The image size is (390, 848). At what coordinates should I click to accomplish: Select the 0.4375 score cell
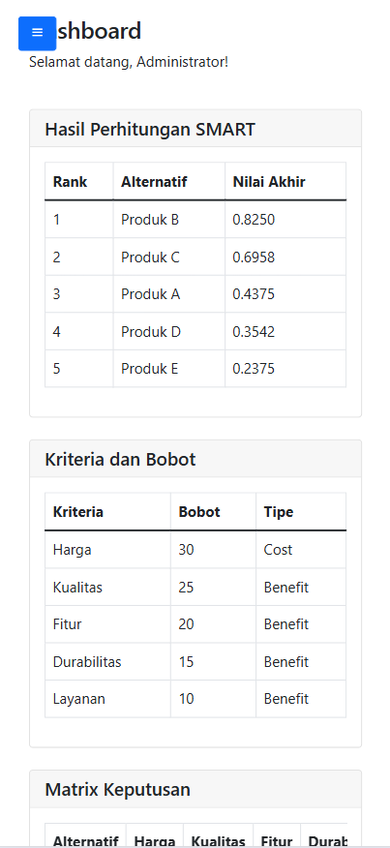285,294
